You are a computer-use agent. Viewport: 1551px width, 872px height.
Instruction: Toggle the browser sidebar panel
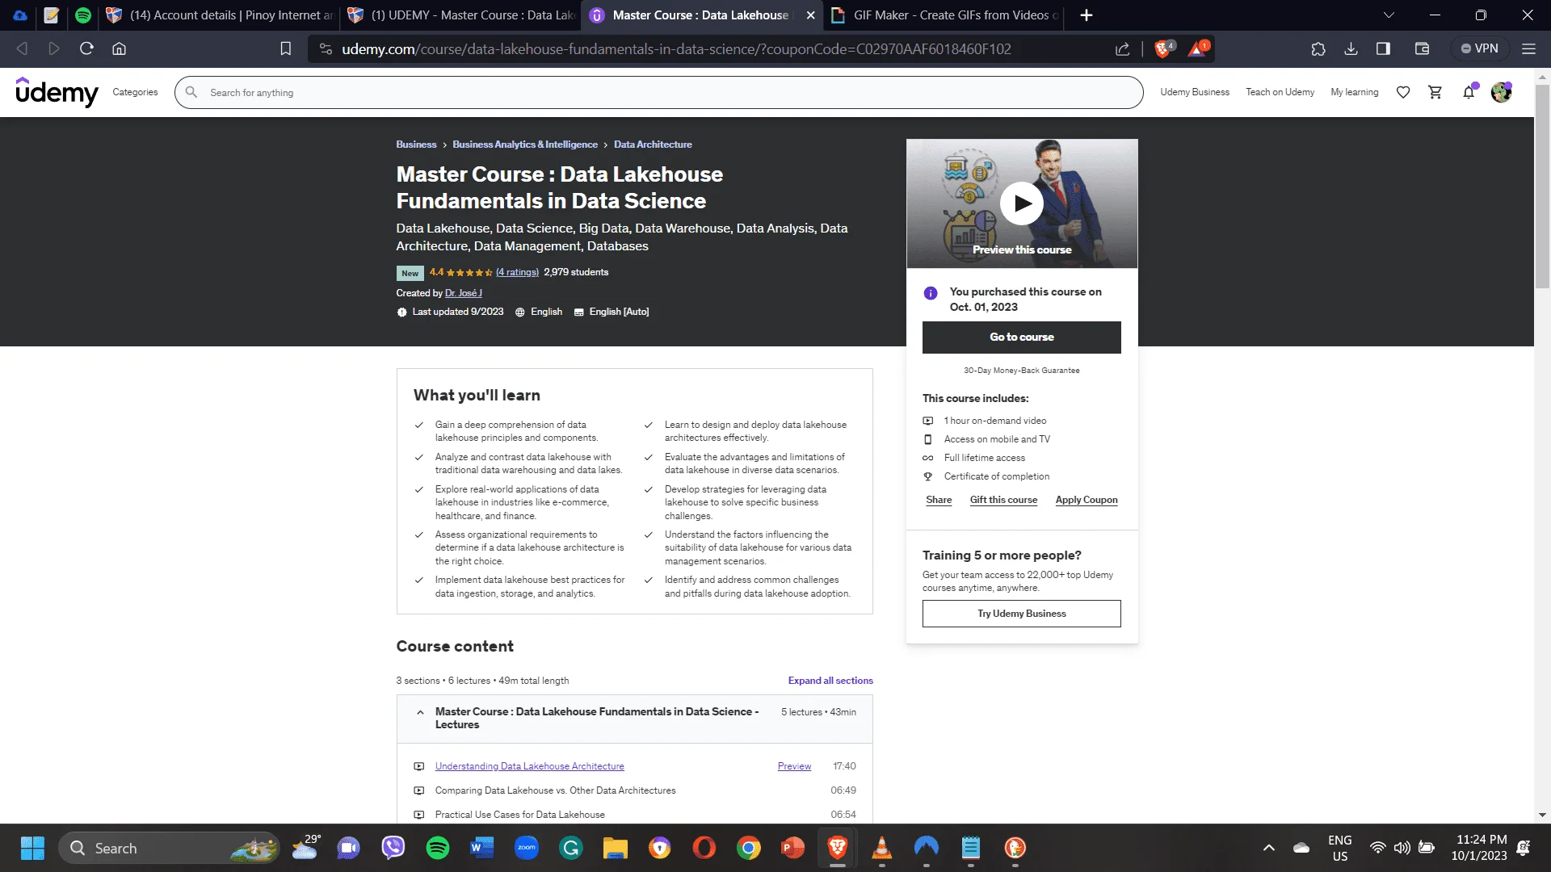click(1383, 48)
